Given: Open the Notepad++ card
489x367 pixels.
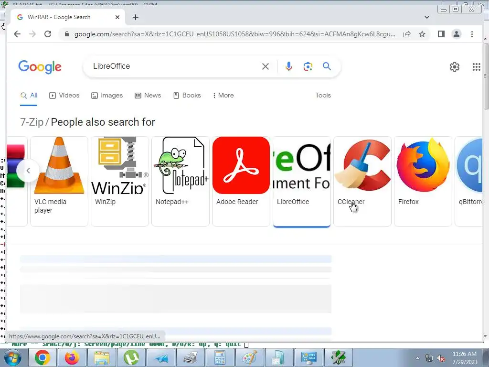Looking at the screenshot, I should (180, 181).
